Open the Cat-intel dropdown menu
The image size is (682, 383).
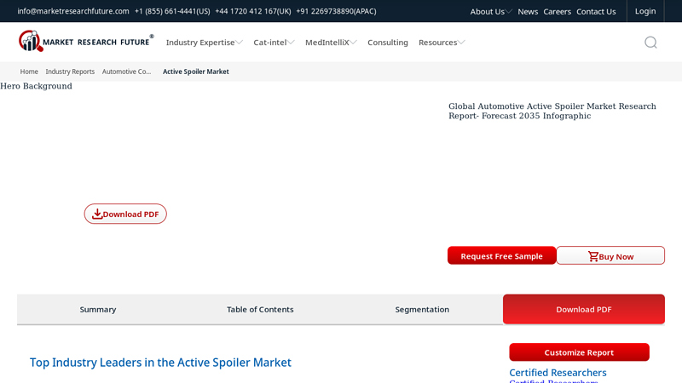274,43
